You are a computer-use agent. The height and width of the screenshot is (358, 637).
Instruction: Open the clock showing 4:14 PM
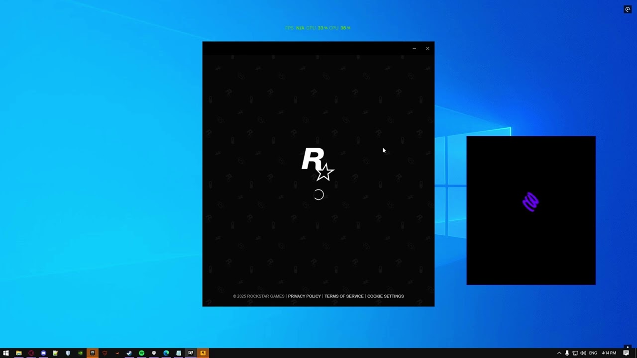pyautogui.click(x=609, y=353)
